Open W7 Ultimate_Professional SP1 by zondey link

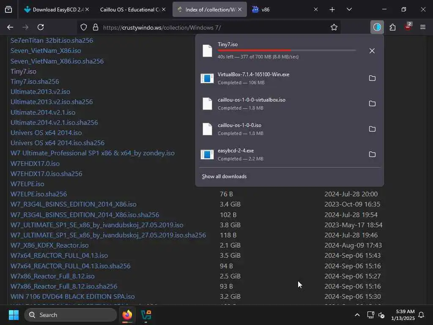pyautogui.click(x=93, y=153)
